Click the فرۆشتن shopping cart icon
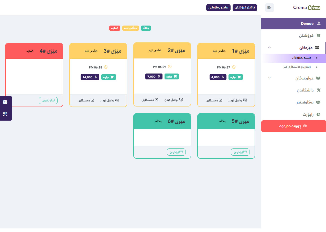326x232 pixels. point(318,36)
